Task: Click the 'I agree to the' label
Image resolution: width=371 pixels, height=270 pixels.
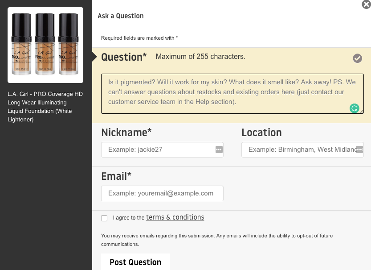Action: pyautogui.click(x=128, y=218)
